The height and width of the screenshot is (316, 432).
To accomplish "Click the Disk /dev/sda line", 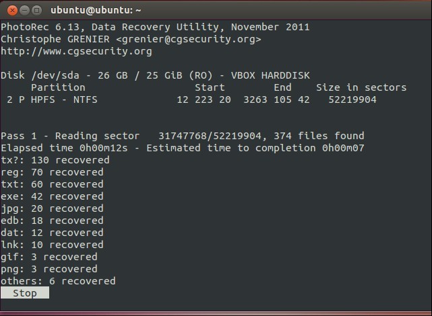I will pos(155,75).
